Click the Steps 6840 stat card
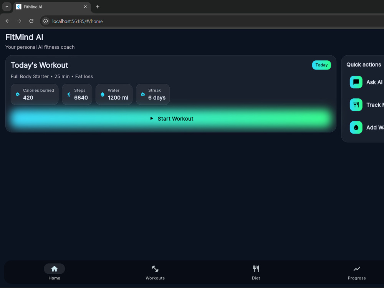Viewport: 384px width, 288px height. [x=77, y=94]
